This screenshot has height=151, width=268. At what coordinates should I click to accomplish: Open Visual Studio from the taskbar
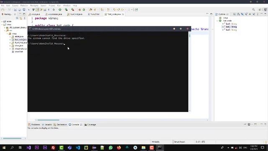click(x=28, y=148)
